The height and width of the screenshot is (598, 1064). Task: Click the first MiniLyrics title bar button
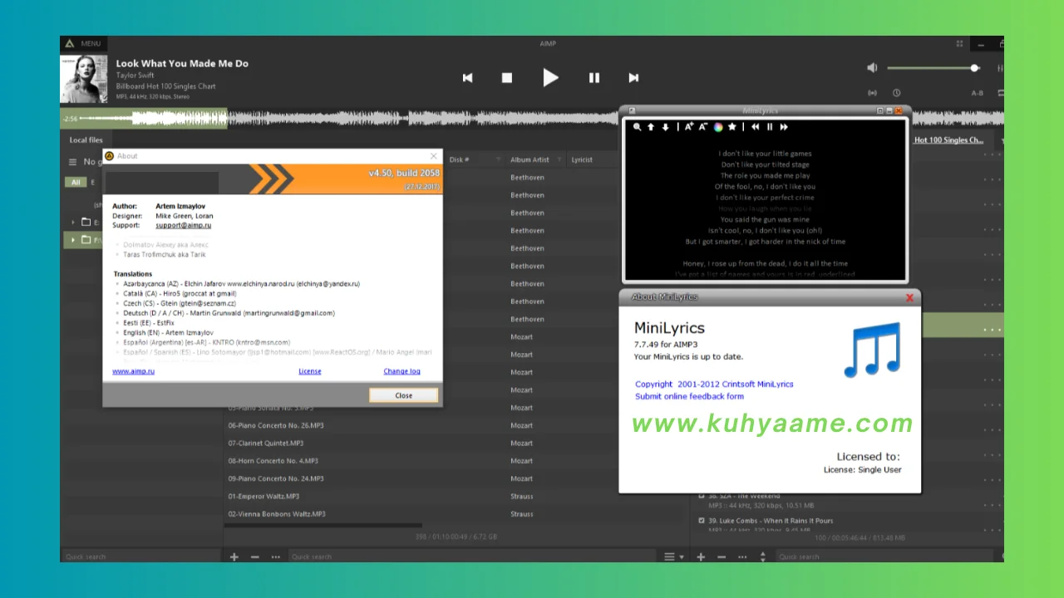(x=880, y=110)
